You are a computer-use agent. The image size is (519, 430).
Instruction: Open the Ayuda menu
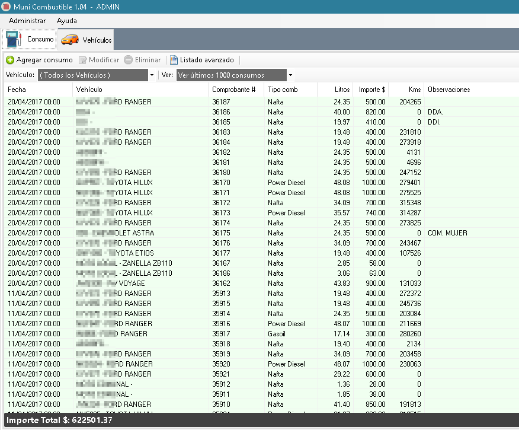[67, 21]
